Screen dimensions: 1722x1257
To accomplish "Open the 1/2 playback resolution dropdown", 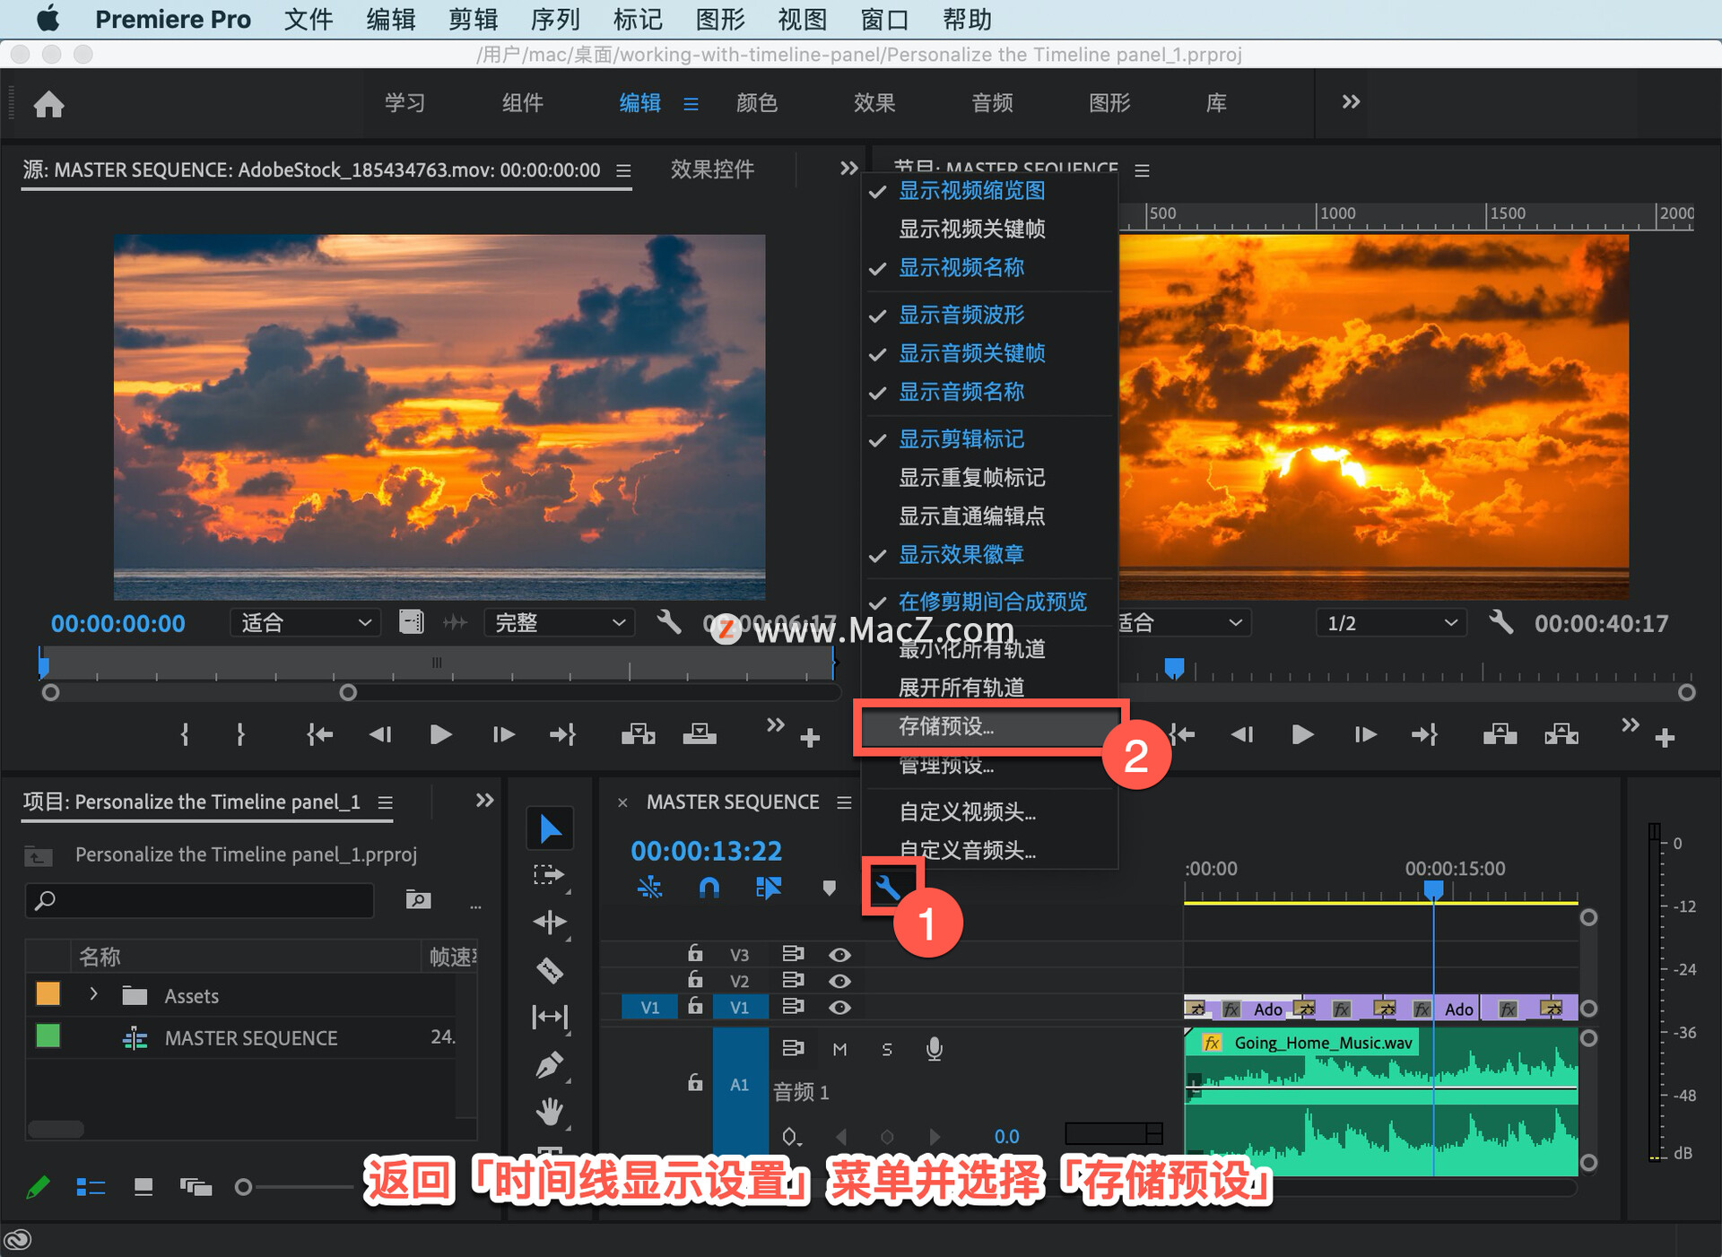I will (x=1390, y=623).
